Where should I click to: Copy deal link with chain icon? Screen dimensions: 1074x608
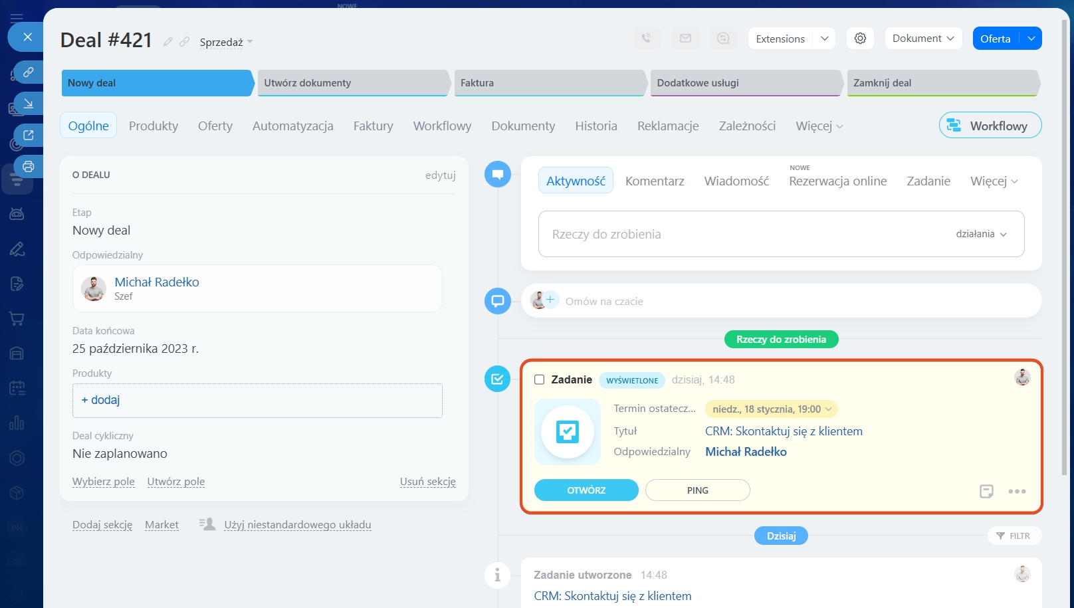[185, 42]
